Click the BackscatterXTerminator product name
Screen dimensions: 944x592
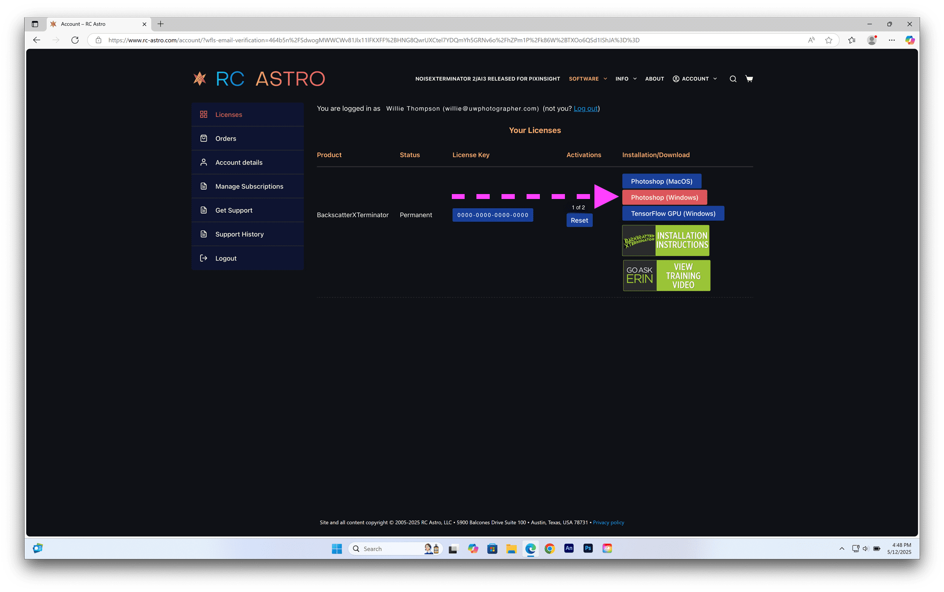(x=353, y=215)
